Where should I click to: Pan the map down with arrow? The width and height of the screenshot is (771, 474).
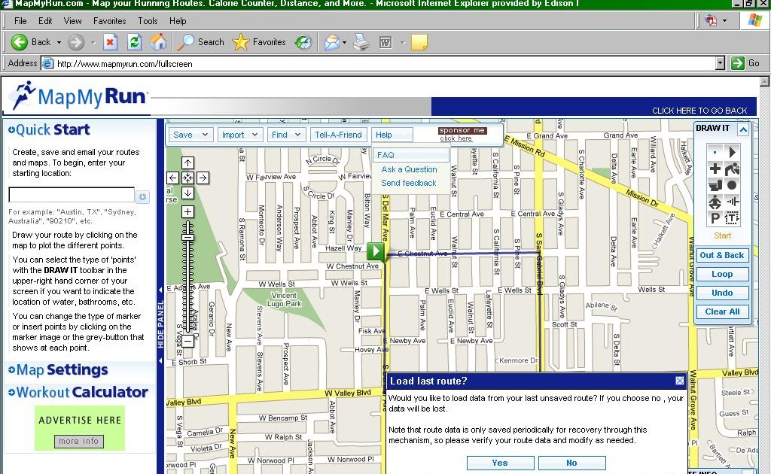click(x=187, y=193)
